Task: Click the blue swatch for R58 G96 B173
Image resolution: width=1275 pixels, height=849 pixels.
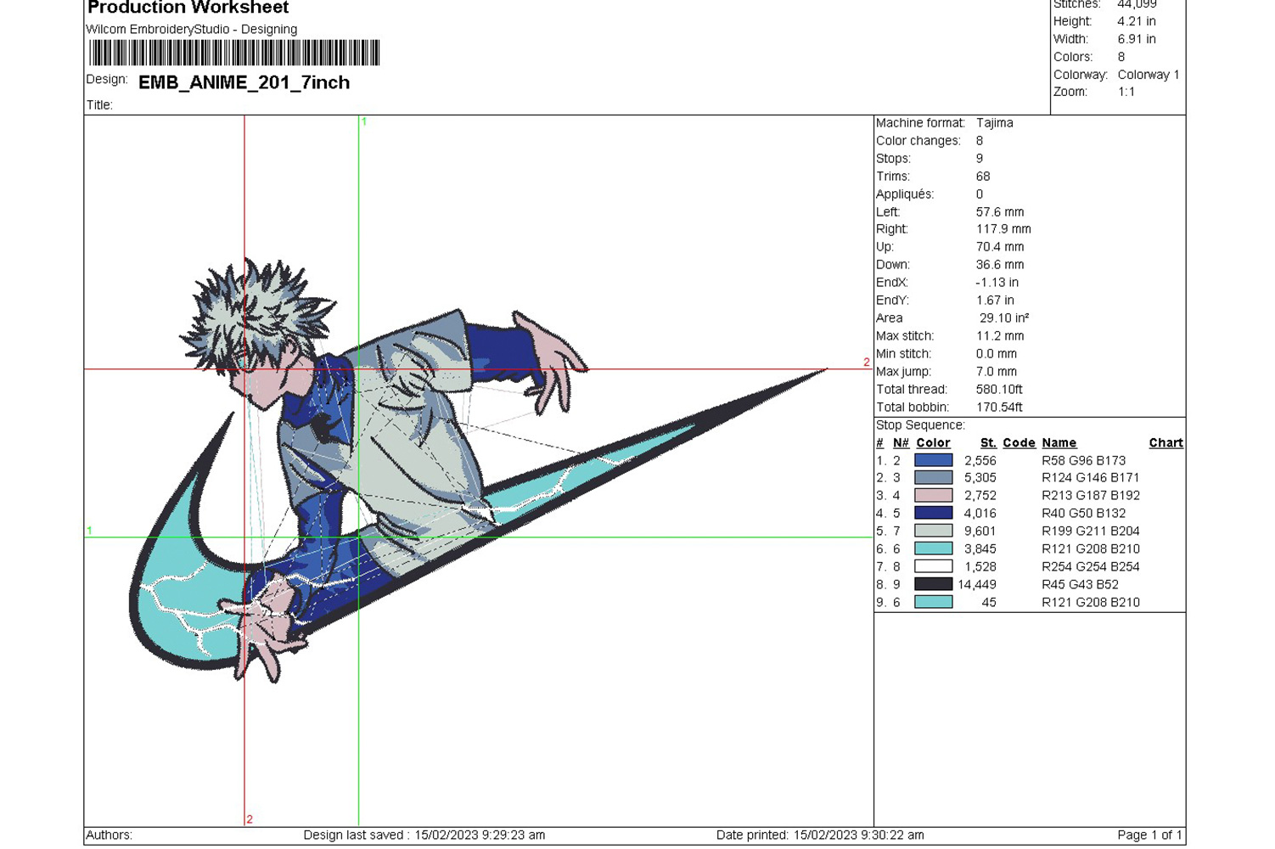Action: (x=933, y=460)
